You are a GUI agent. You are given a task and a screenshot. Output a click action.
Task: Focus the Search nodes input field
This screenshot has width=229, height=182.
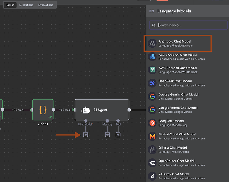click(188, 25)
